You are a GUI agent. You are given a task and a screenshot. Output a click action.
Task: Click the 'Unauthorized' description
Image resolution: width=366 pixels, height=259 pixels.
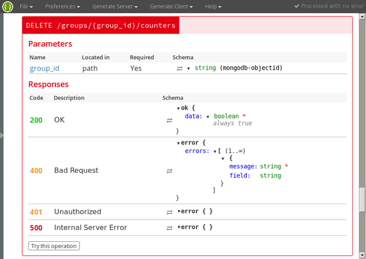78,212
